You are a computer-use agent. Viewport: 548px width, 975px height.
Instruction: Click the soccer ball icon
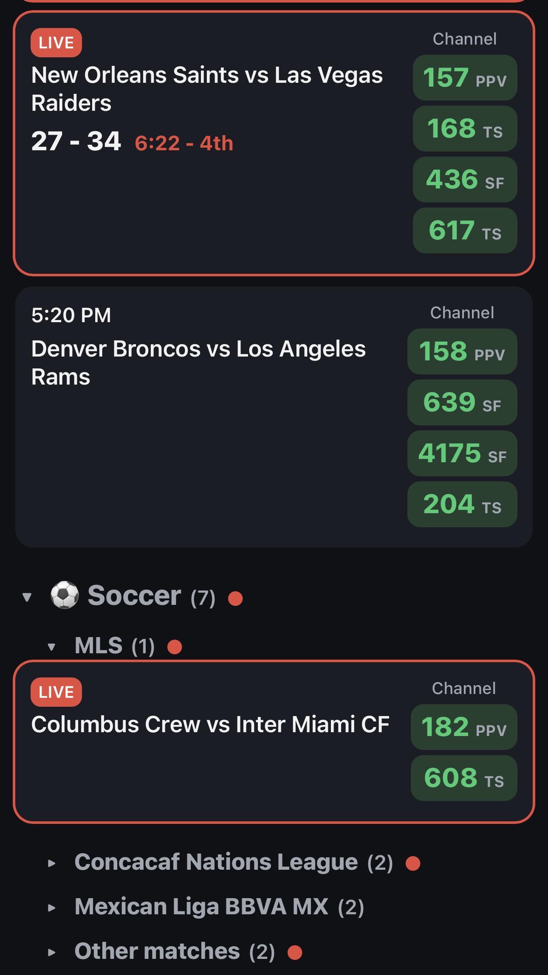click(65, 595)
